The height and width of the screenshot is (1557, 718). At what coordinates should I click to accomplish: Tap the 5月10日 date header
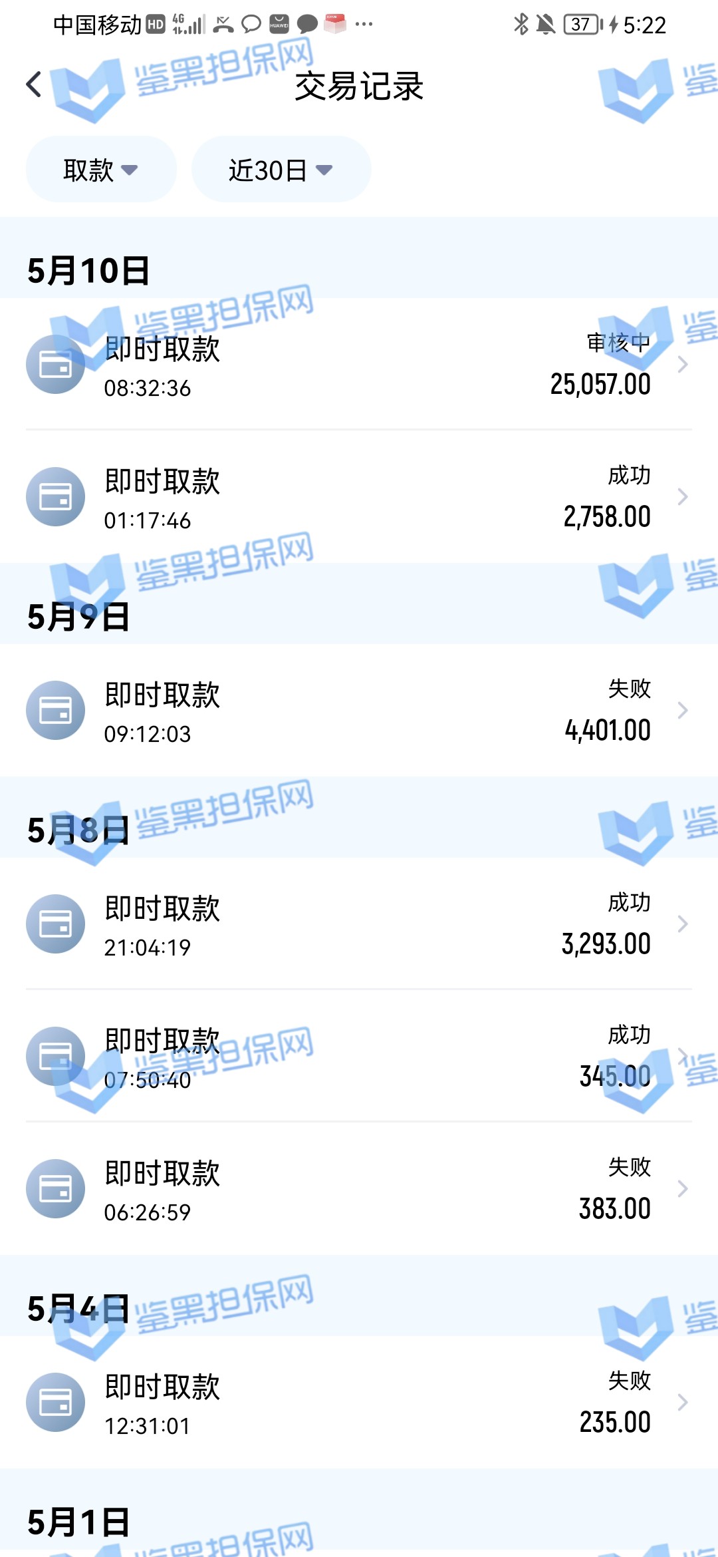pyautogui.click(x=88, y=271)
